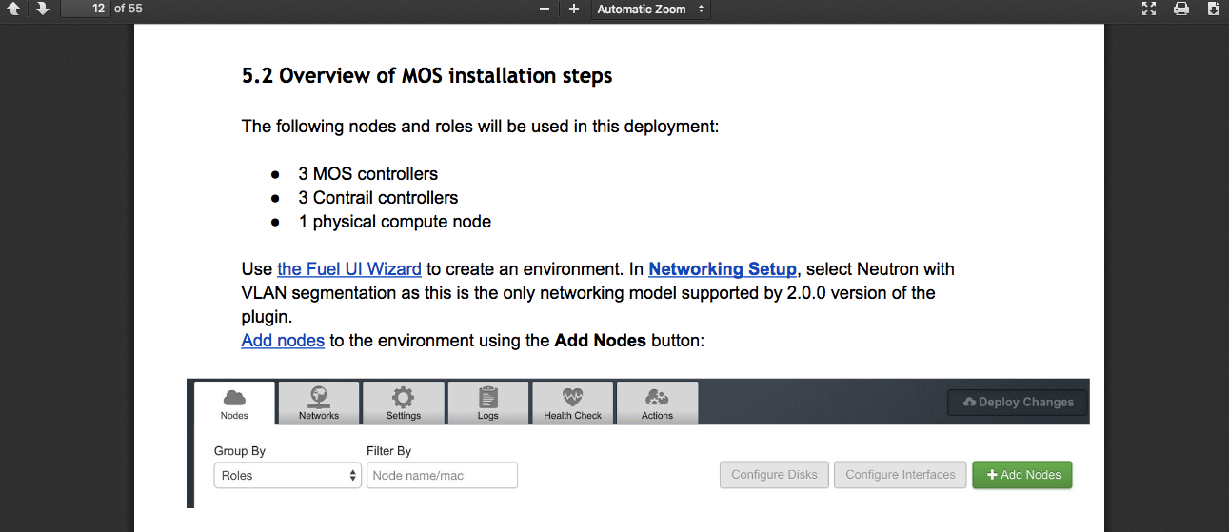Click the '5.2 Overview of MOS installation steps' heading
This screenshot has height=532, width=1229.
coord(427,76)
